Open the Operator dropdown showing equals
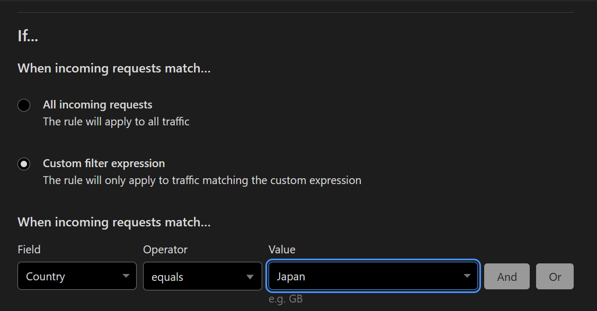The height and width of the screenshot is (311, 597). (x=202, y=276)
